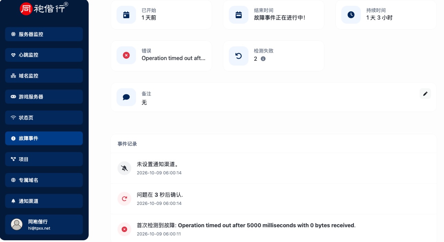Edit the note with the pencil icon
444x242 pixels.
click(x=425, y=94)
